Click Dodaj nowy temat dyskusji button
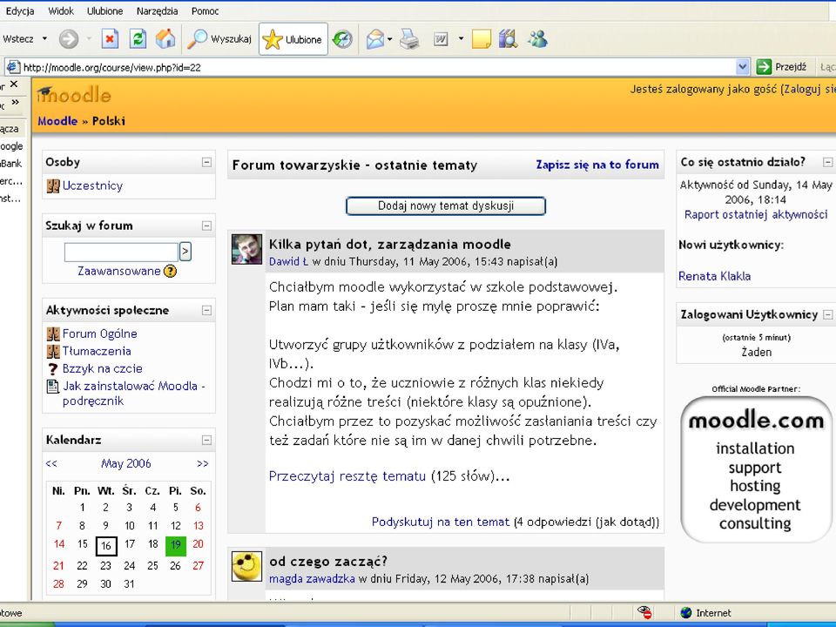The image size is (836, 627). (x=446, y=206)
